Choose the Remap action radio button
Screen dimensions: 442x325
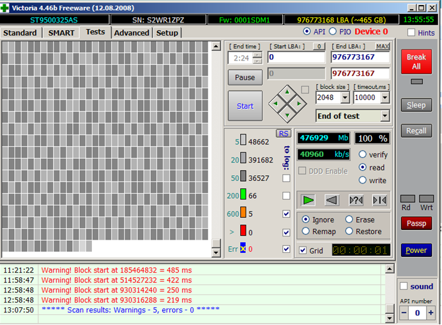coord(305,231)
